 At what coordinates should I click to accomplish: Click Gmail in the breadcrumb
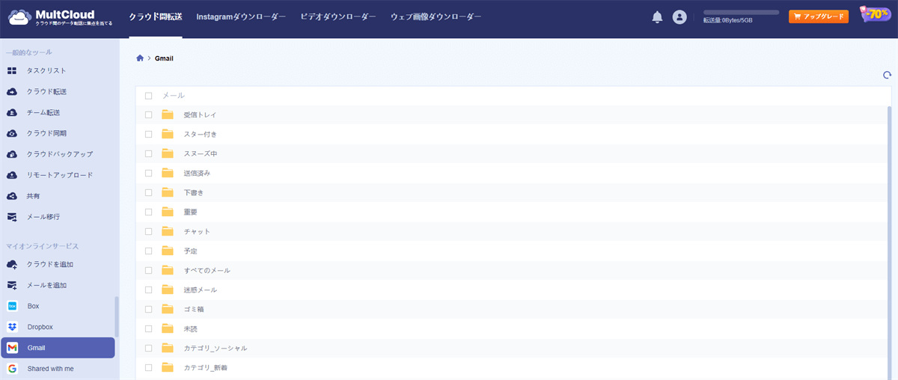(164, 58)
